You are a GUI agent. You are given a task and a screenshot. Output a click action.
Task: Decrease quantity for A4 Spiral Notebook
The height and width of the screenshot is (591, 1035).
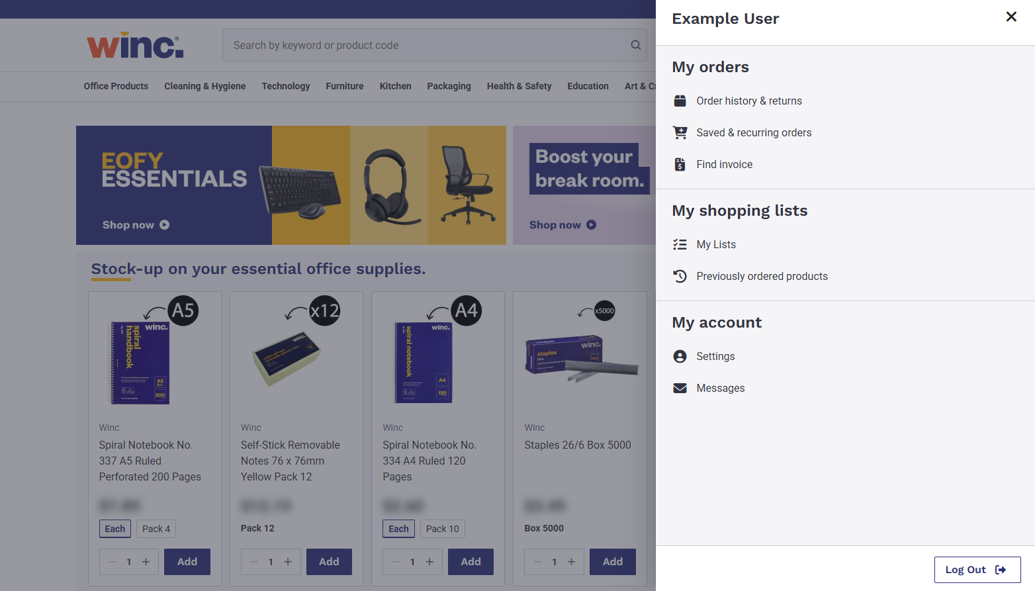point(395,562)
